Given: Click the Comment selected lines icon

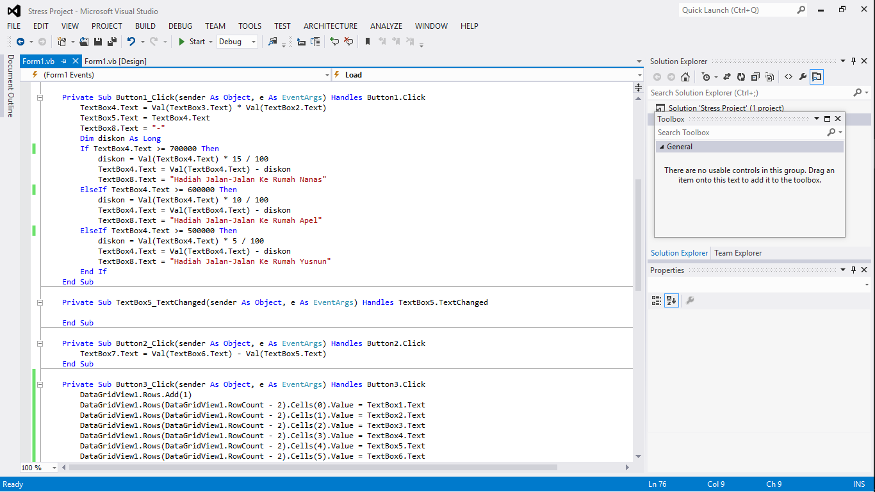Looking at the screenshot, I should pyautogui.click(x=334, y=42).
